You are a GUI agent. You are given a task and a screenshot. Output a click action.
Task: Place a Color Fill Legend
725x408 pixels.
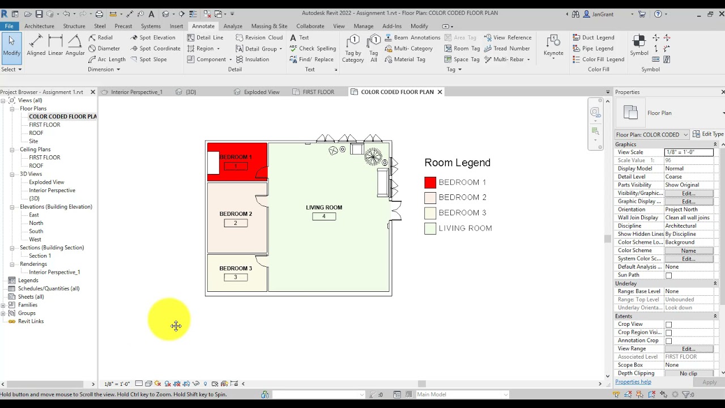click(x=598, y=59)
